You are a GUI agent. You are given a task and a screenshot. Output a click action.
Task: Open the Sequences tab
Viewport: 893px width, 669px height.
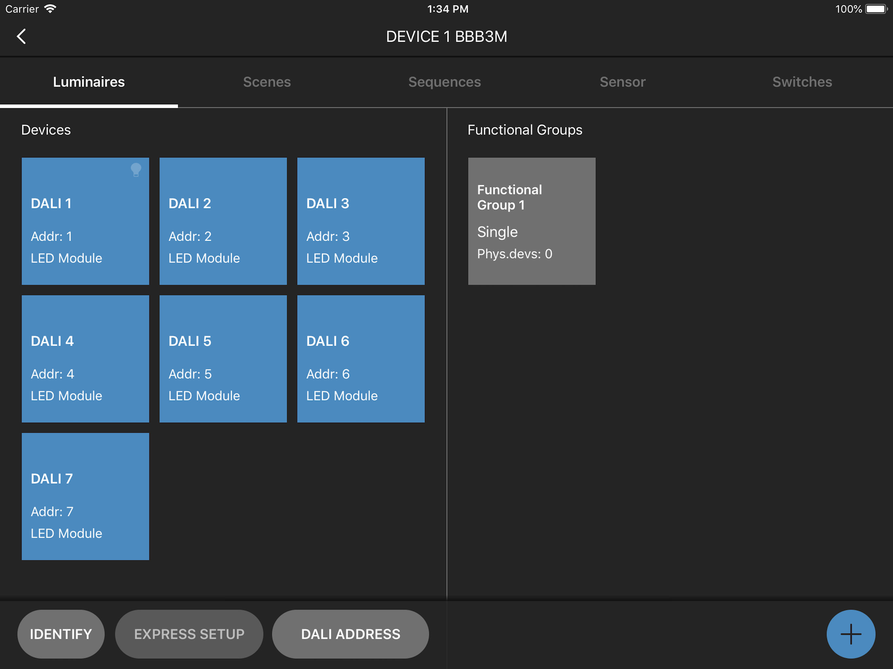point(445,82)
